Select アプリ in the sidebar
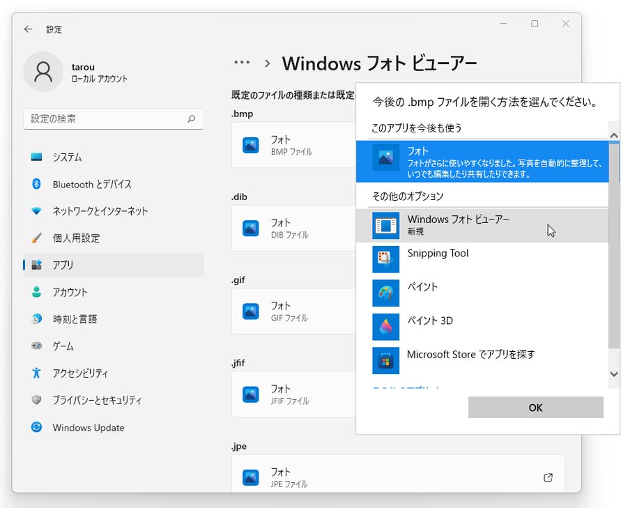Image resolution: width=630 pixels, height=508 pixels. [x=114, y=265]
